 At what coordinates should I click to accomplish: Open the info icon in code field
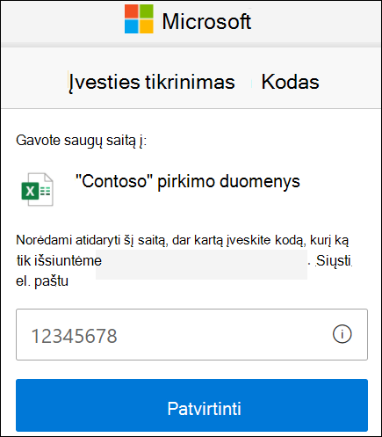(x=342, y=334)
